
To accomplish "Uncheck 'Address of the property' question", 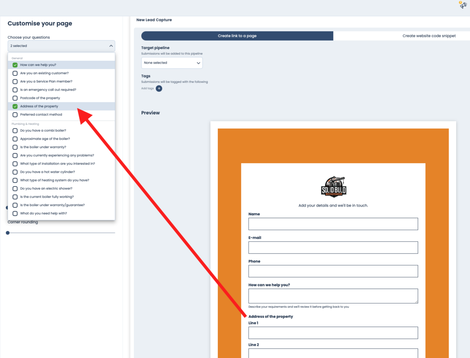I will 15,106.
